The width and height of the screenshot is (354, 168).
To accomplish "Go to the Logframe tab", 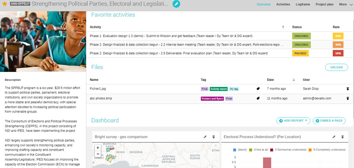I will (x=303, y=4).
